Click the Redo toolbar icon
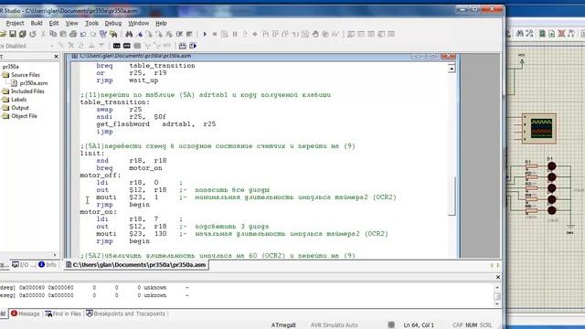 pos(93,34)
